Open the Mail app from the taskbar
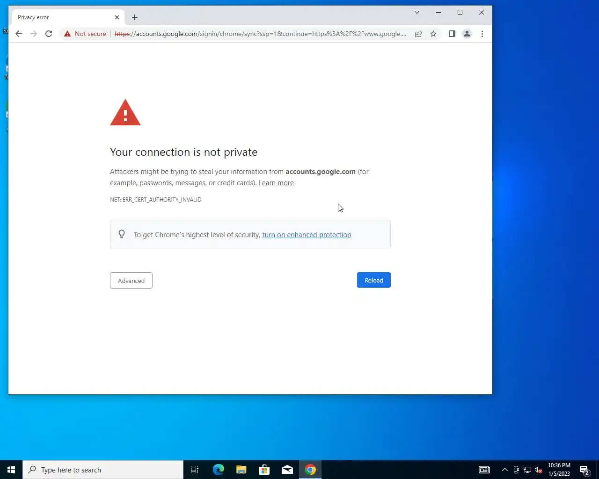Image resolution: width=599 pixels, height=479 pixels. click(x=287, y=470)
